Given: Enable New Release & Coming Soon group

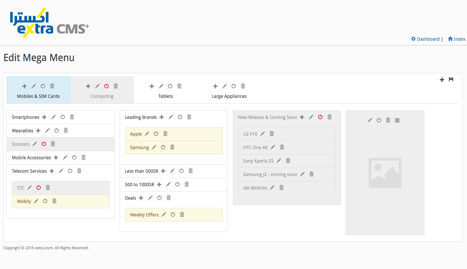Looking at the screenshot, I should click(321, 117).
